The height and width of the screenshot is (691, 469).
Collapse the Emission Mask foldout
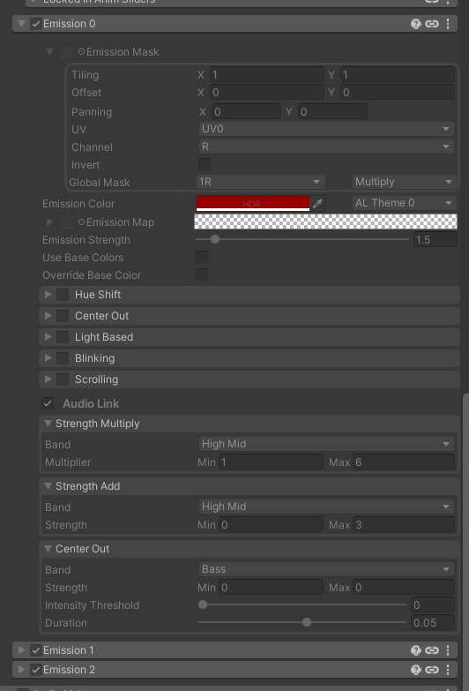[x=49, y=52]
